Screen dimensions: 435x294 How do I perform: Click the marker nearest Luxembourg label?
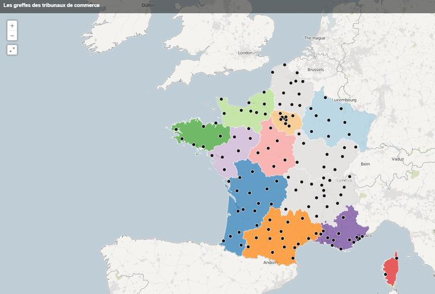[325, 98]
